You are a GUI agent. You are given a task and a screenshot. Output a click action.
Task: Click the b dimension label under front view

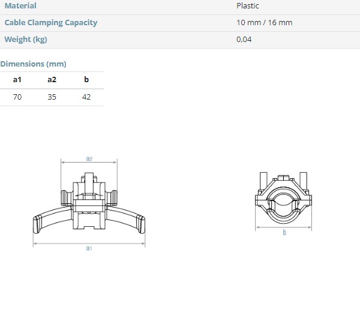coord(284,232)
